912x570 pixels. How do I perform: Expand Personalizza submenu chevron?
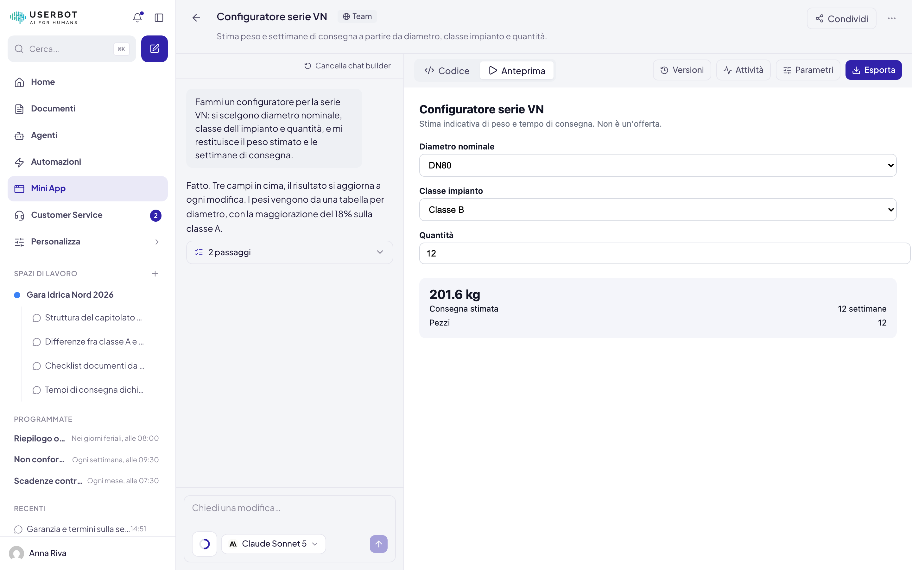click(157, 242)
